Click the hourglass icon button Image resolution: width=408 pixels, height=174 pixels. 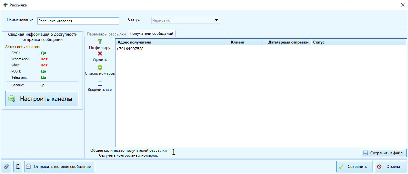18,167
